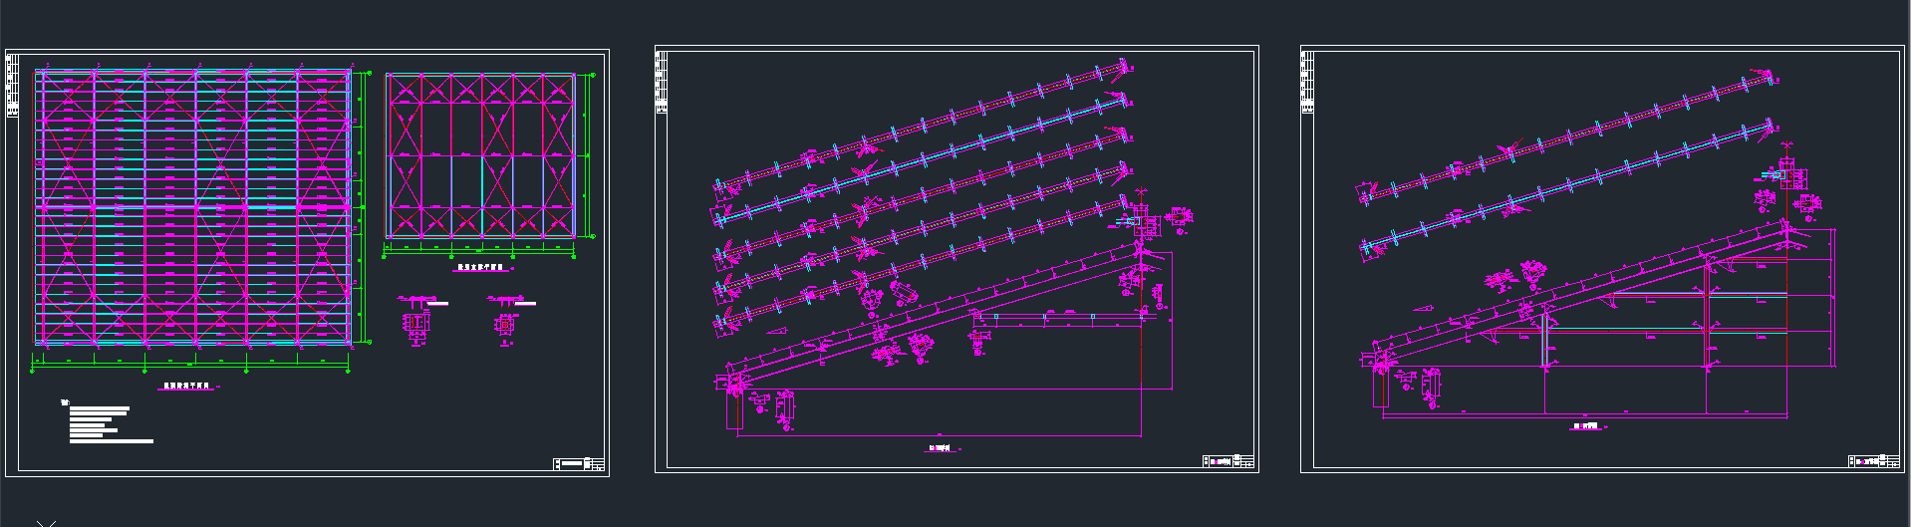Image resolution: width=1911 pixels, height=527 pixels.
Task: Select the large roof purlin plan drawing
Action: (194, 207)
